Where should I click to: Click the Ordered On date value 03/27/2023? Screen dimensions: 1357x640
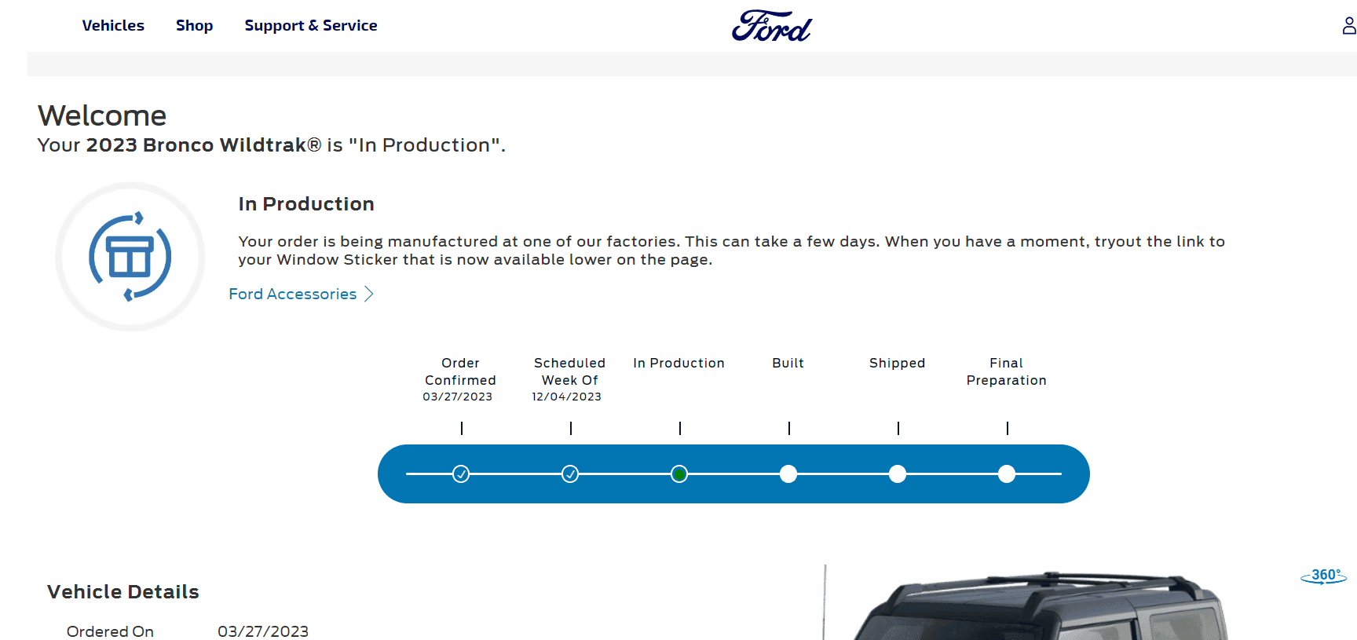coord(263,631)
